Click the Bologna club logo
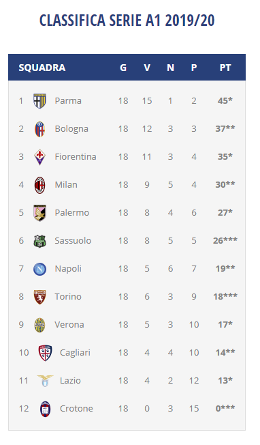 (x=39, y=129)
